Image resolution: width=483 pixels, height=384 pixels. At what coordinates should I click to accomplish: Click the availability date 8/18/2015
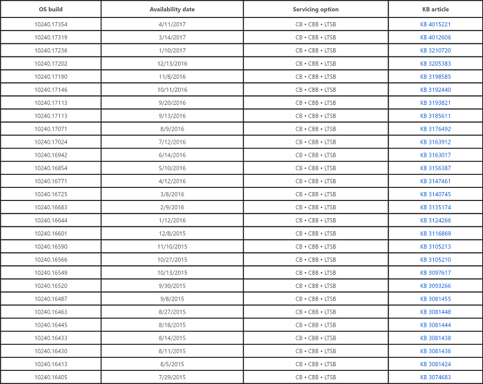click(x=172, y=325)
